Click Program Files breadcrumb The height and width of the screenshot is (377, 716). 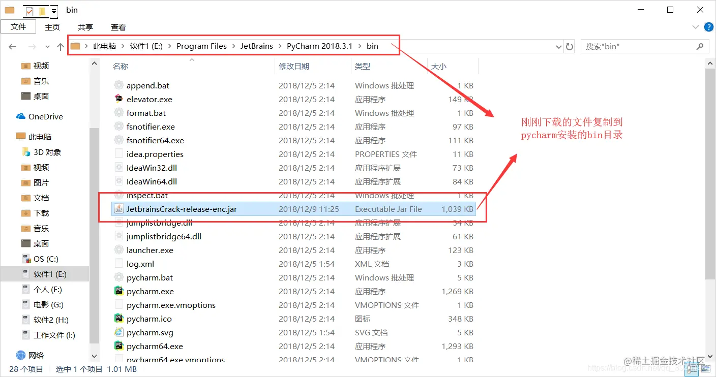point(201,46)
